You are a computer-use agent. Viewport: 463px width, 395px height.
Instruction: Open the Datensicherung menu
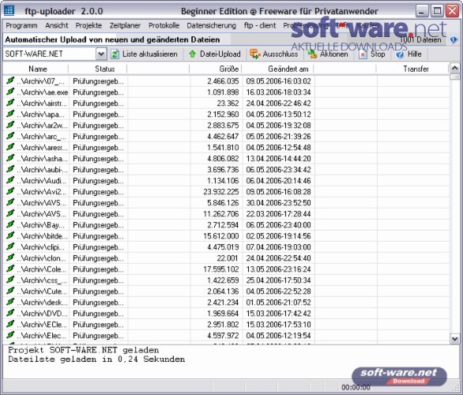(211, 26)
